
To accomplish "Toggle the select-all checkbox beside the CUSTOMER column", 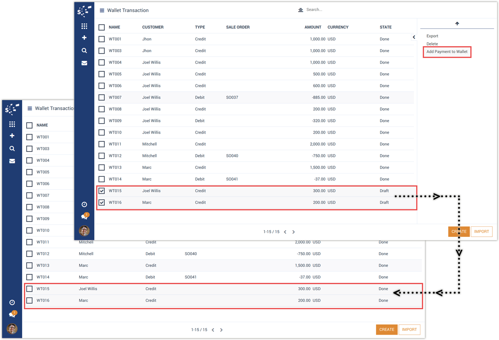I will tap(101, 27).
